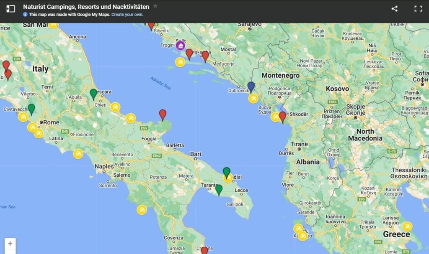Screen dimensions: 429x254
Task: Click the red marker near Shkodër
Action: point(282,116)
